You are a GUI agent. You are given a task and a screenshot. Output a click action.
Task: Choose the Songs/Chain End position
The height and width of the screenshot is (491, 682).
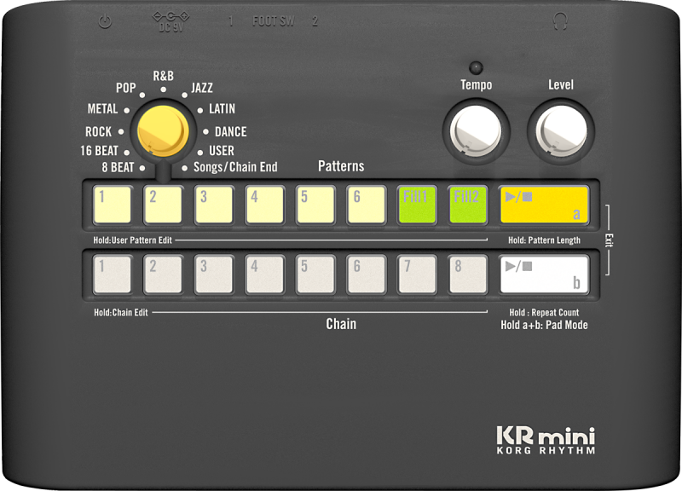tap(235, 167)
